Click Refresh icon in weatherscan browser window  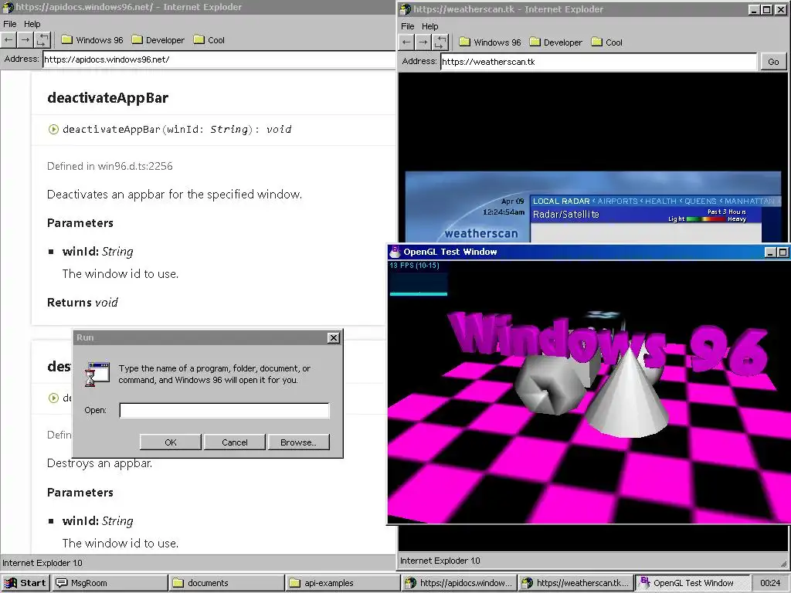click(440, 42)
